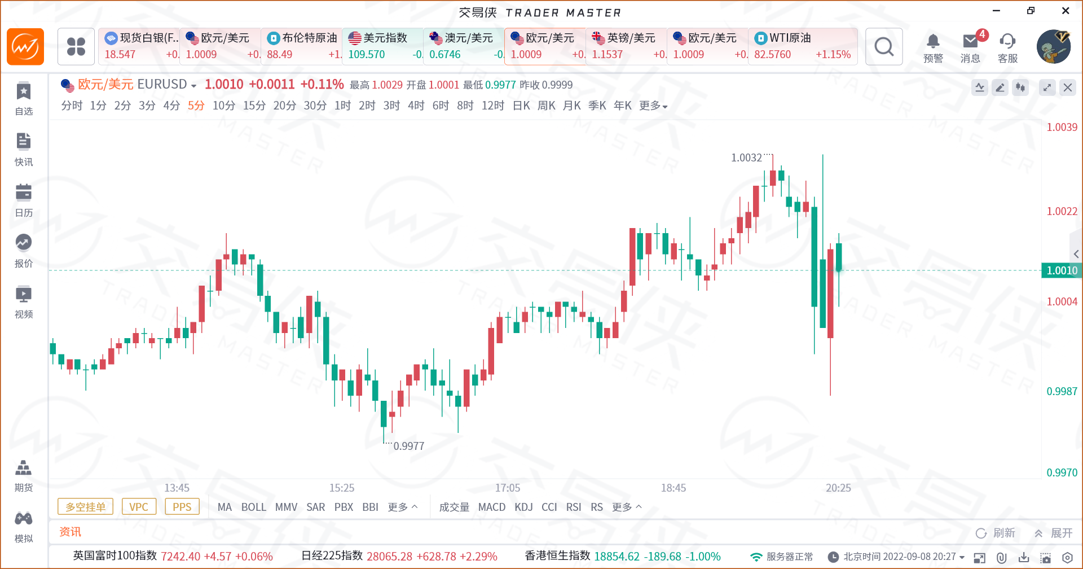Open the 北京时间 timezone dropdown

pyautogui.click(x=962, y=557)
